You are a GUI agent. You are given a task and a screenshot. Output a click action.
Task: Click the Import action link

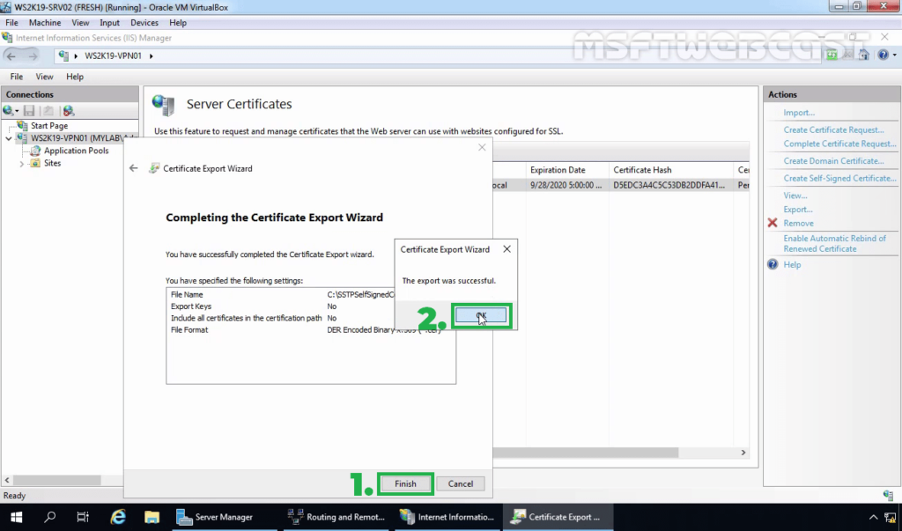click(798, 113)
